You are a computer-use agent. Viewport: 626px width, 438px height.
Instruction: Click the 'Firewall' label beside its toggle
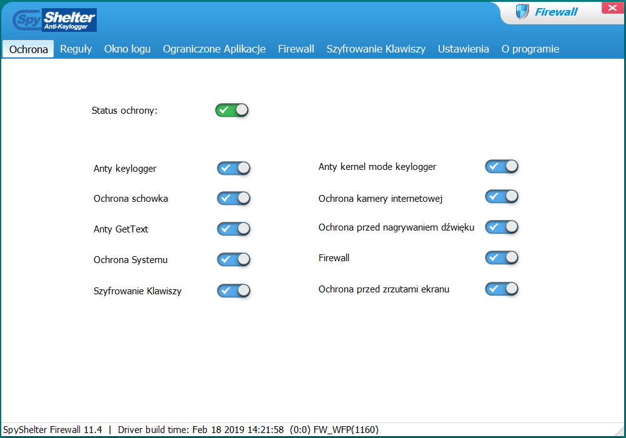coord(334,258)
